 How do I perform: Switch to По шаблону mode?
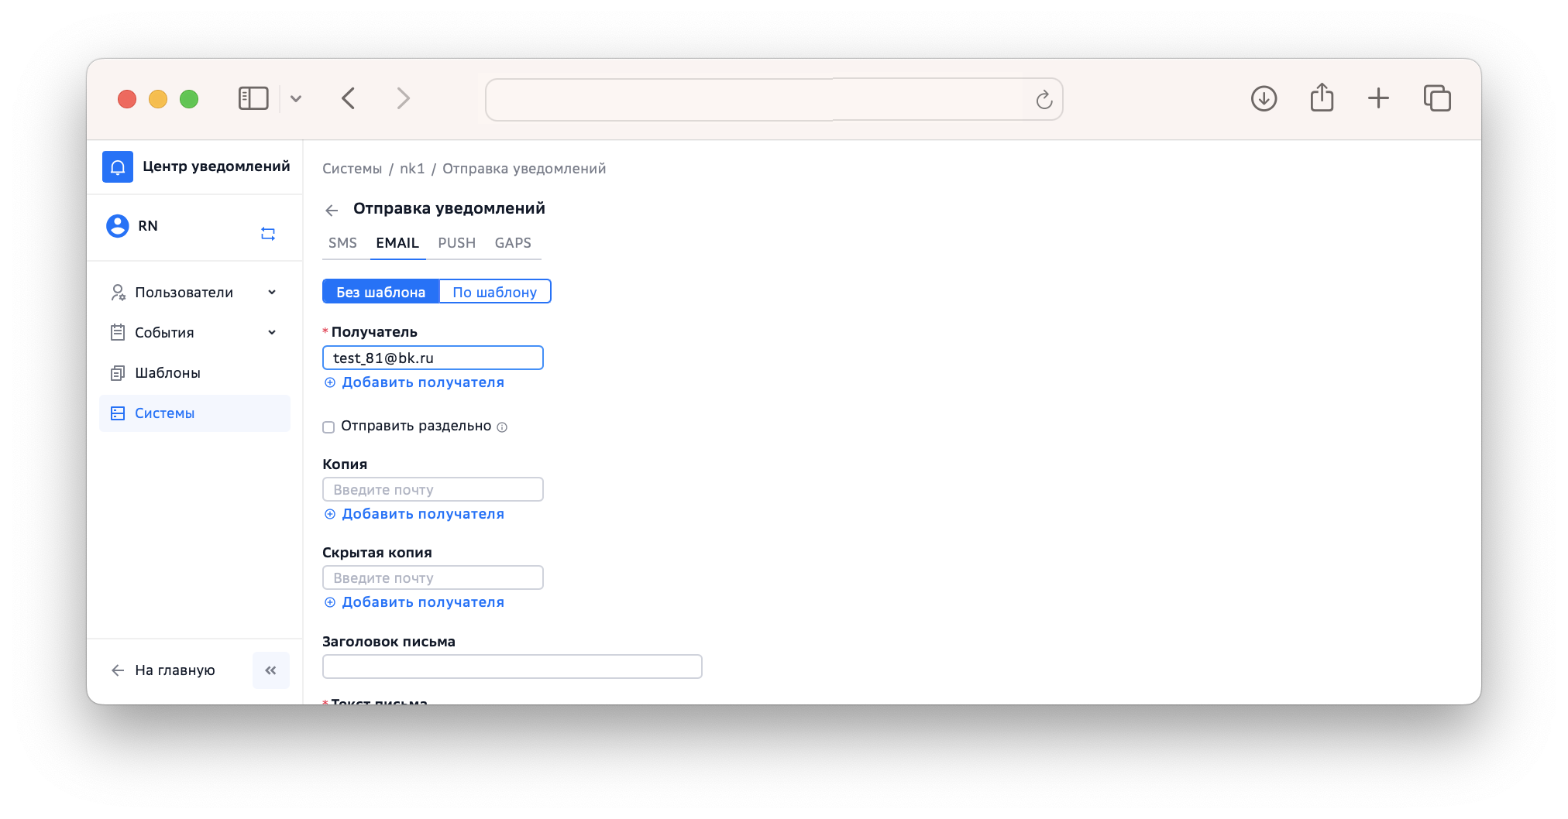pyautogui.click(x=495, y=292)
